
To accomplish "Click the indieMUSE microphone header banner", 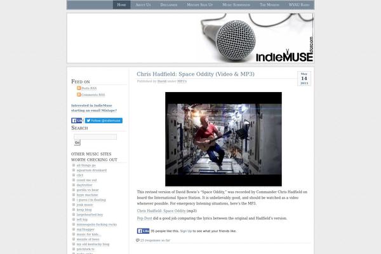I will pyautogui.click(x=190, y=38).
